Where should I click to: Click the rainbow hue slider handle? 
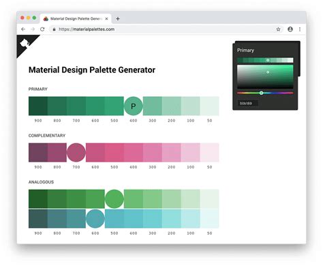point(261,93)
